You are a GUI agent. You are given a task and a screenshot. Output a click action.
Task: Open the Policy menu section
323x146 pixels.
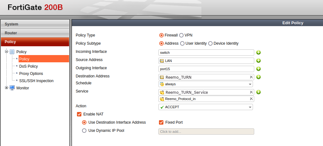(35, 42)
